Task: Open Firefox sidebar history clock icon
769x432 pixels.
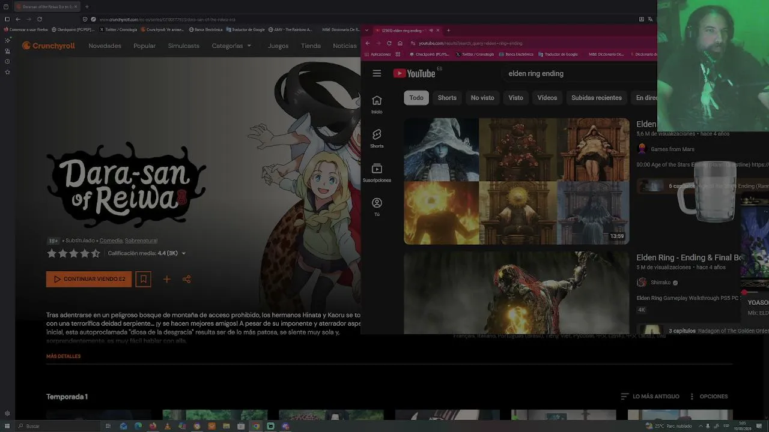Action: [x=7, y=61]
